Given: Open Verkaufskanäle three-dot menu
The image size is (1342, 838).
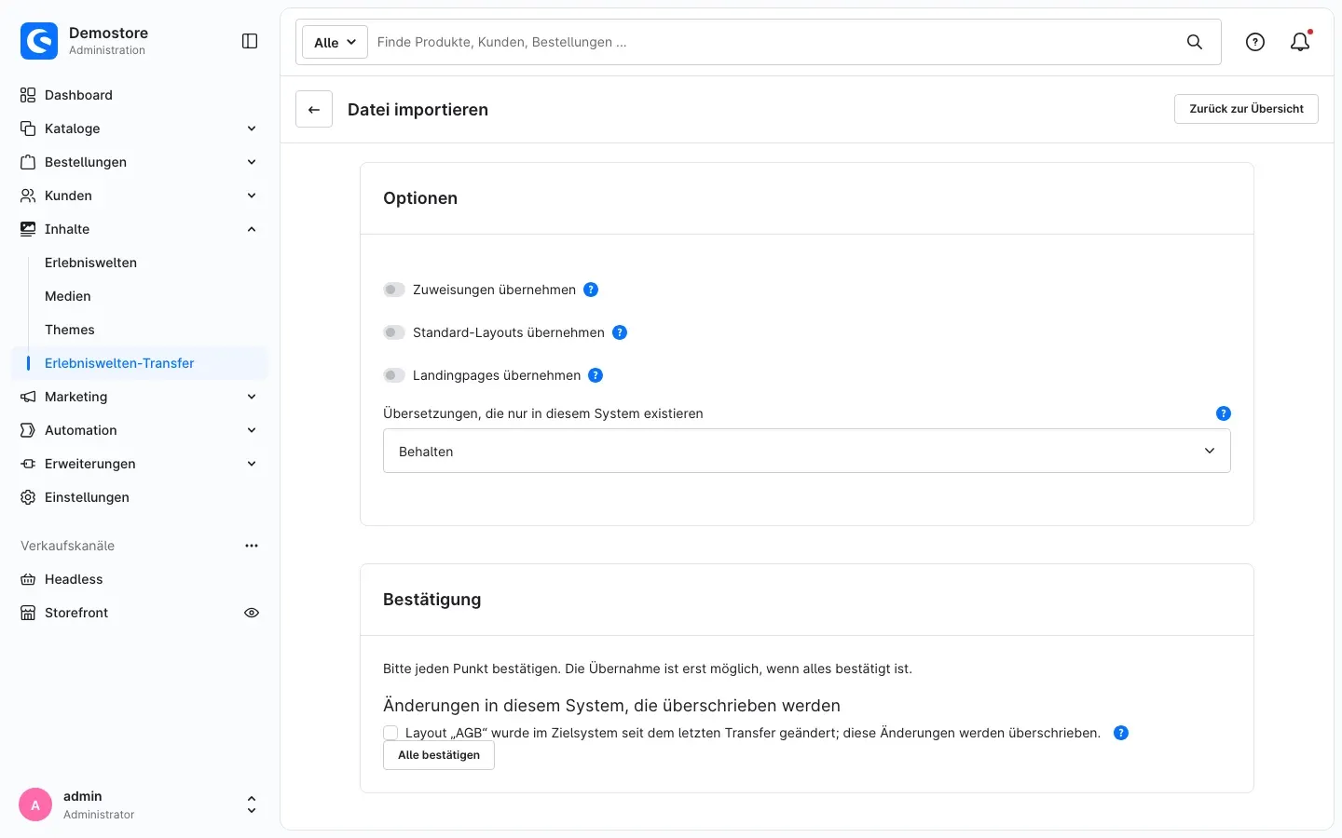Looking at the screenshot, I should click(x=252, y=546).
